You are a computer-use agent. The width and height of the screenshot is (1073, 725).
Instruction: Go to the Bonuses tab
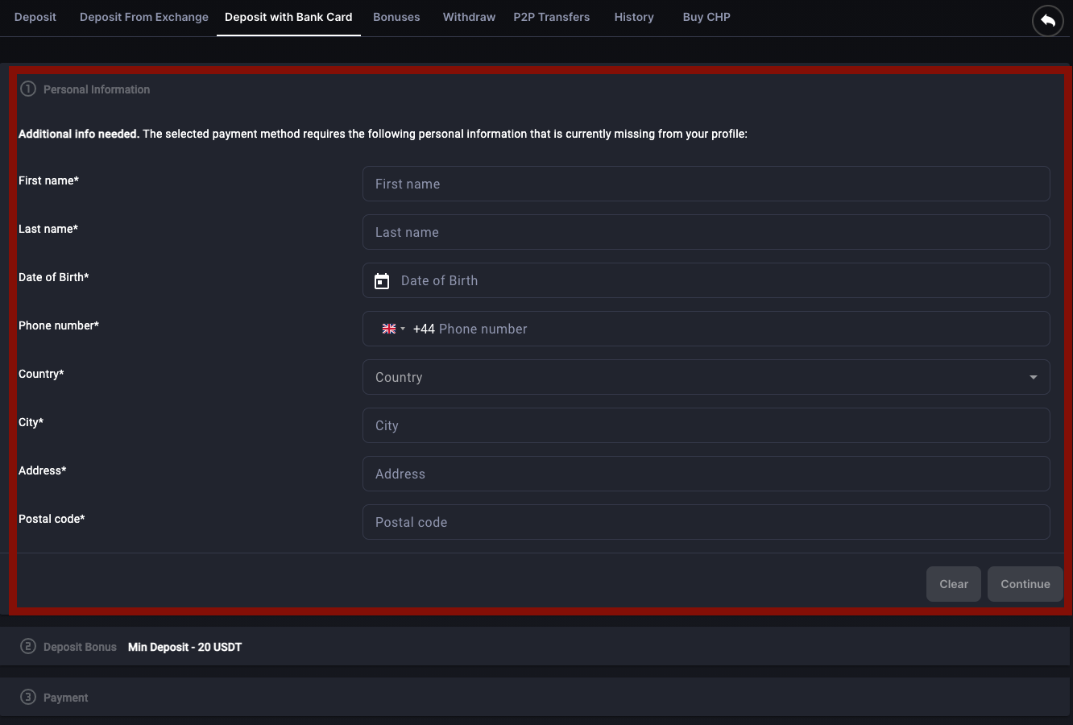pos(396,17)
